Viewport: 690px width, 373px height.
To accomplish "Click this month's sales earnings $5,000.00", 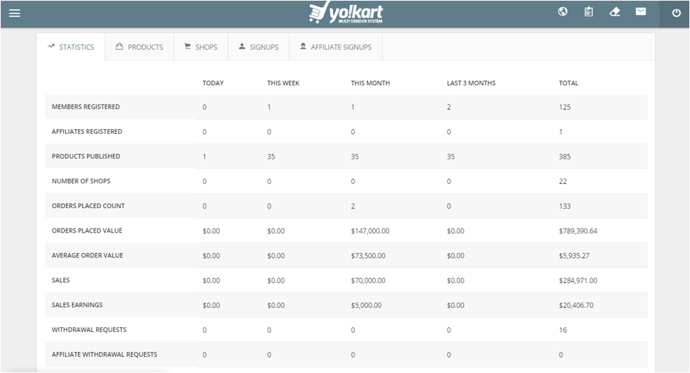I will pyautogui.click(x=366, y=305).
